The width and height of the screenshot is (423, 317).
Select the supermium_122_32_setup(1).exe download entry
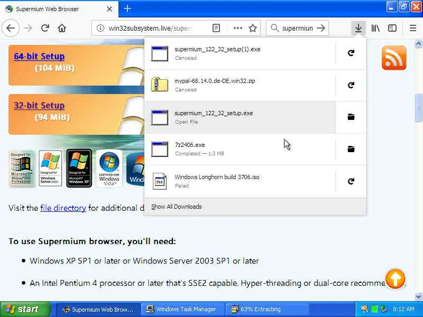[x=240, y=53]
